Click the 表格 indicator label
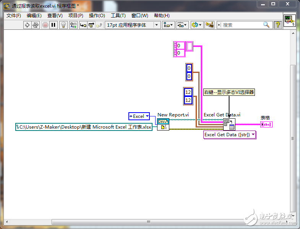The height and width of the screenshot is (229, 300). (x=265, y=118)
